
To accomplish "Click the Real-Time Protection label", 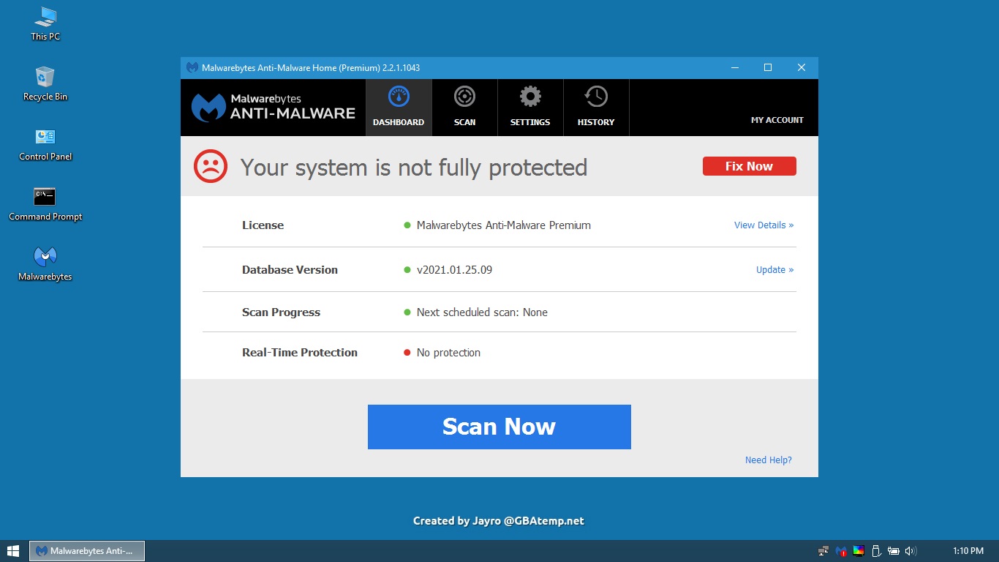I will click(x=300, y=353).
